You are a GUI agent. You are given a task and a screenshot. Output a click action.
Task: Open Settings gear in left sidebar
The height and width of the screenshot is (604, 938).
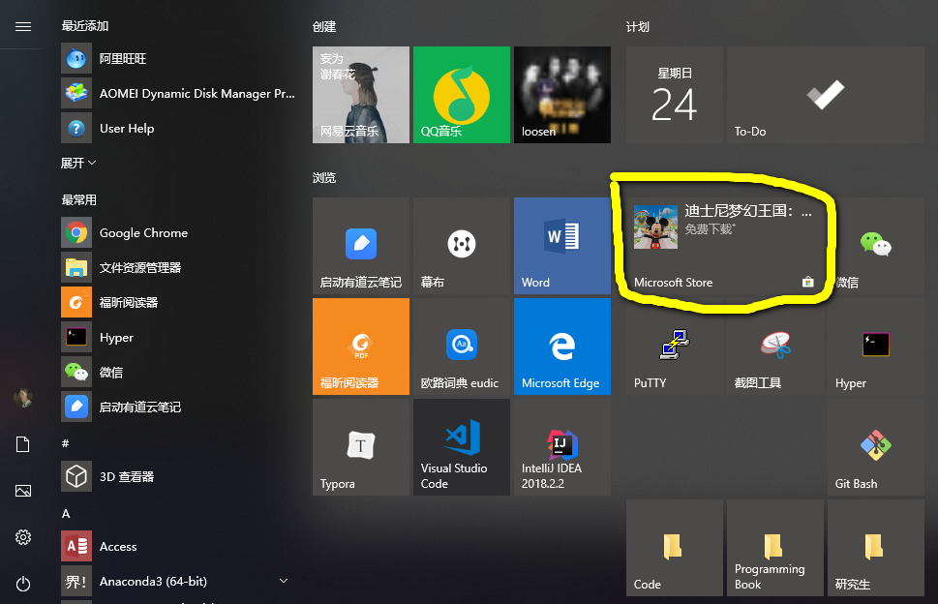pyautogui.click(x=23, y=537)
